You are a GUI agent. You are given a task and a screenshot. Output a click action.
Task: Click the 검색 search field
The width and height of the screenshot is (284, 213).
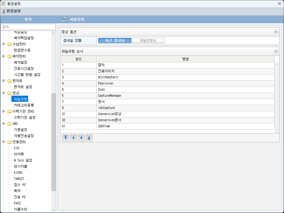[x=28, y=27]
